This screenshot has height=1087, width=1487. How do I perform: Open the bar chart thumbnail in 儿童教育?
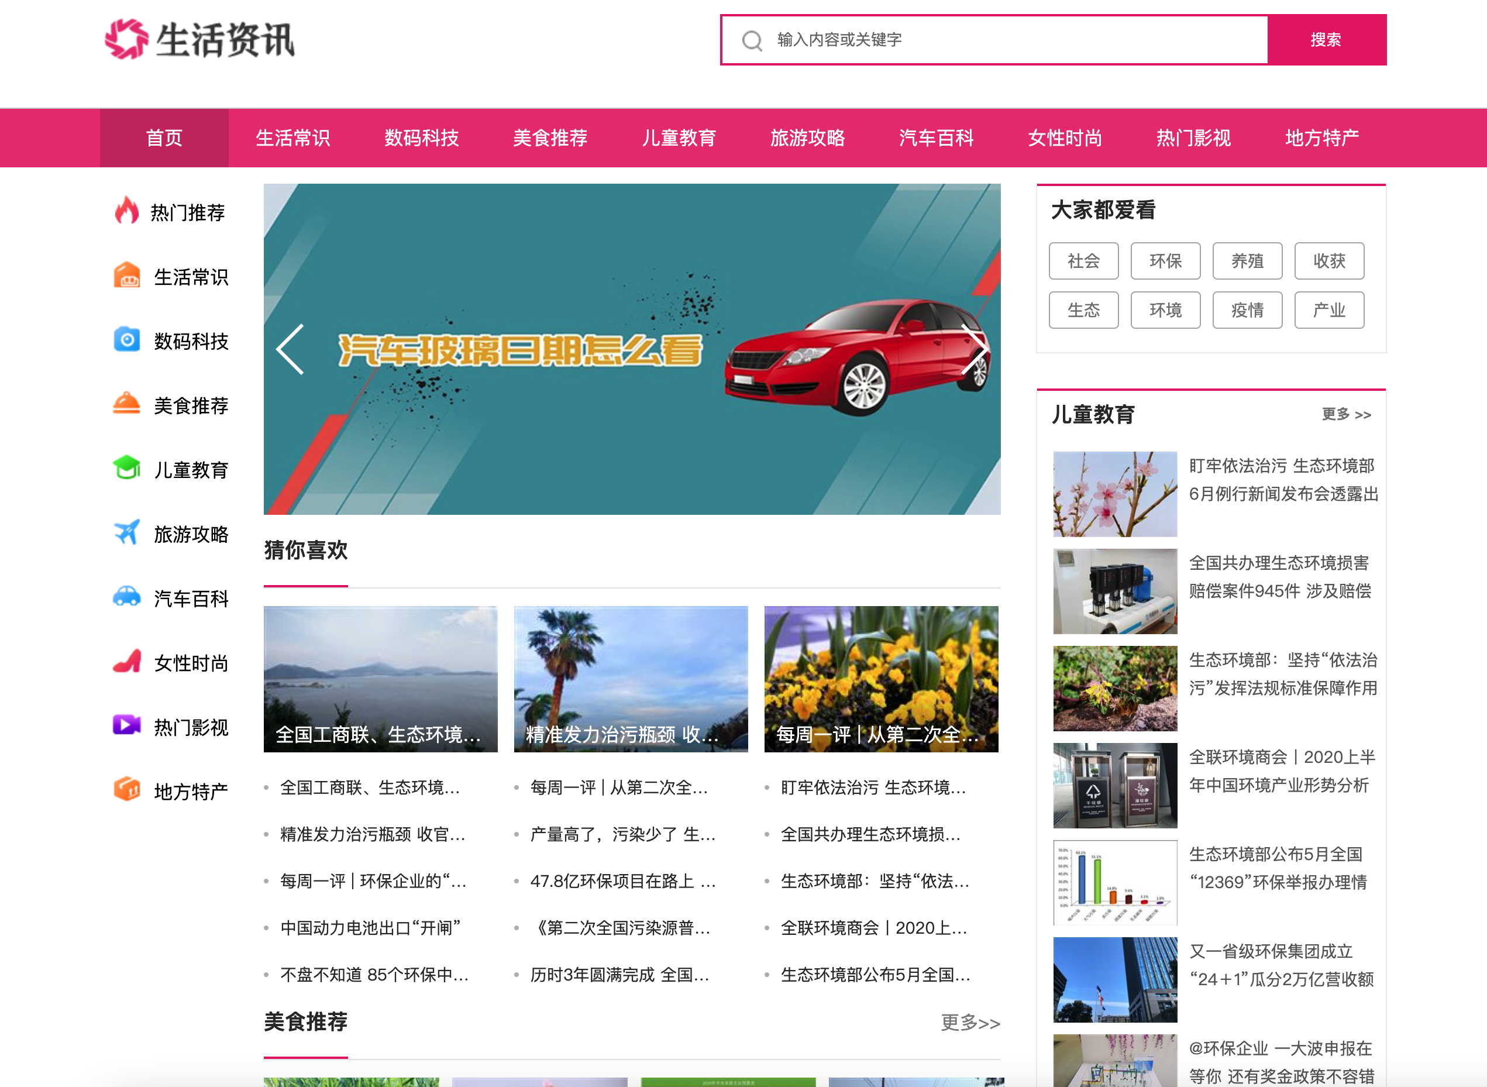pyautogui.click(x=1114, y=882)
